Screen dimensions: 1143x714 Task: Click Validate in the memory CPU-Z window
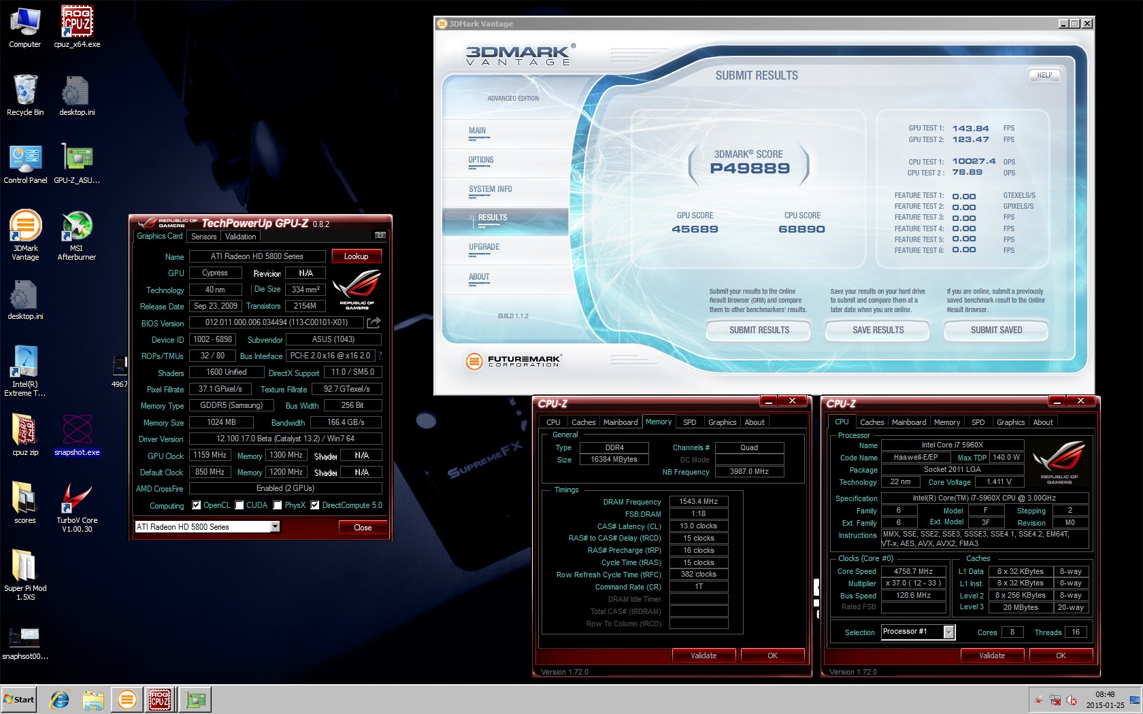703,656
